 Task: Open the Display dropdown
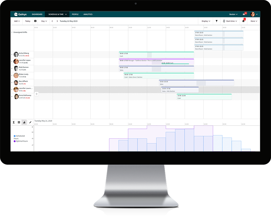tap(206, 21)
